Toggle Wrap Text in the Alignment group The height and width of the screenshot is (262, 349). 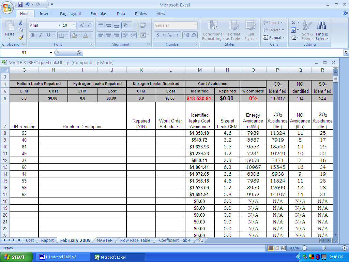click(x=143, y=25)
